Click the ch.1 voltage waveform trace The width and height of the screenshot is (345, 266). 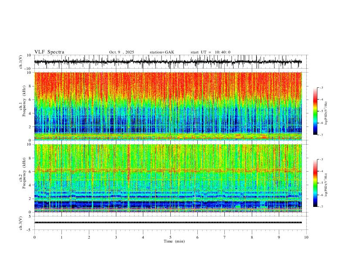[168, 62]
